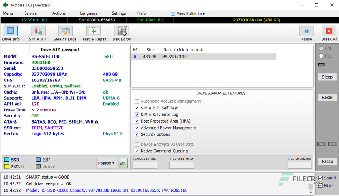
Task: Open the Actions menu
Action: 59,13
